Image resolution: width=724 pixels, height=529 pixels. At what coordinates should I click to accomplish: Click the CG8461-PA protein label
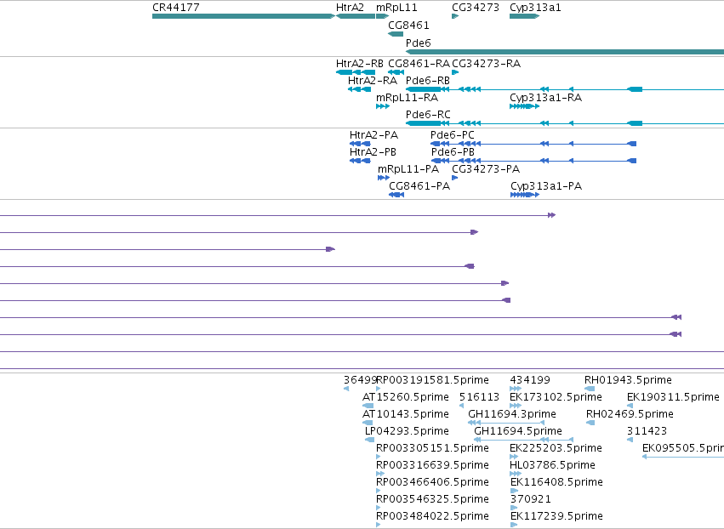(x=419, y=186)
